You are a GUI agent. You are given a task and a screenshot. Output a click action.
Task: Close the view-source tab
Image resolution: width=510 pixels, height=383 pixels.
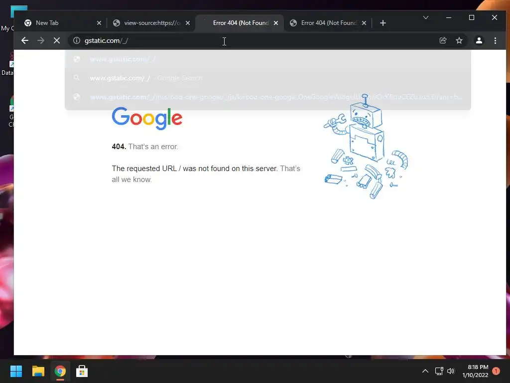pos(188,23)
